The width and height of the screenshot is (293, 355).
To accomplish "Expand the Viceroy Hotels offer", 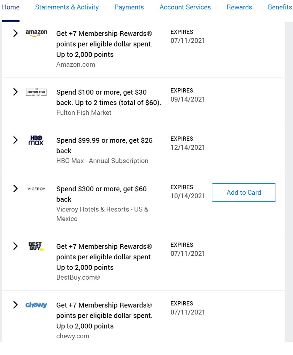I will click(15, 188).
